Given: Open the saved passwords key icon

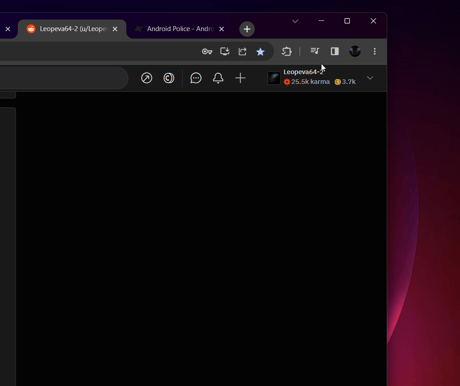Looking at the screenshot, I should pos(207,51).
